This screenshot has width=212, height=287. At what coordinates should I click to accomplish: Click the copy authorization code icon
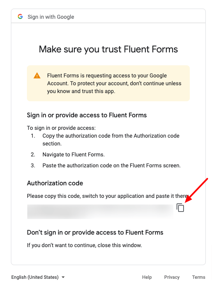(180, 208)
